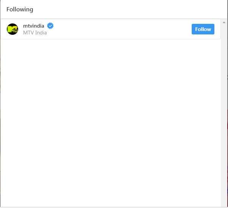Image resolution: width=228 pixels, height=208 pixels.
Task: Tap Follow beside the MTV India entry
Action: tap(203, 29)
